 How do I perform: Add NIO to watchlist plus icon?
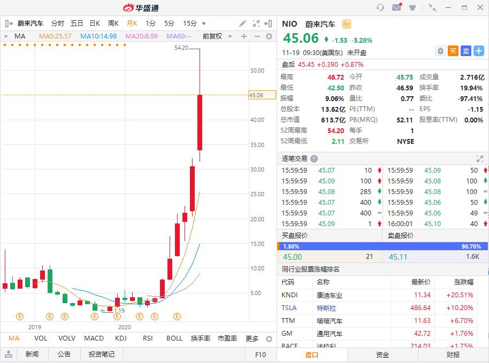tap(479, 51)
